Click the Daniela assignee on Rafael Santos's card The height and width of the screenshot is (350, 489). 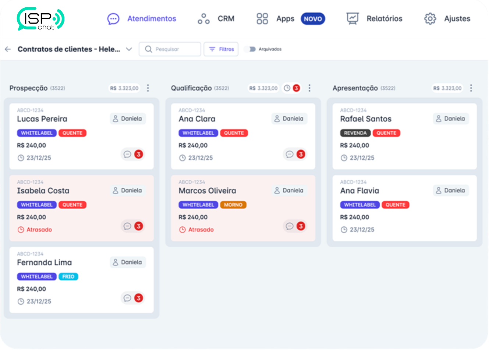pos(451,119)
